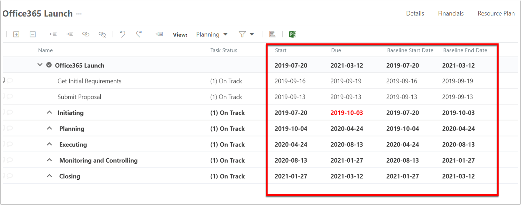Sort by the Start column header

[281, 50]
